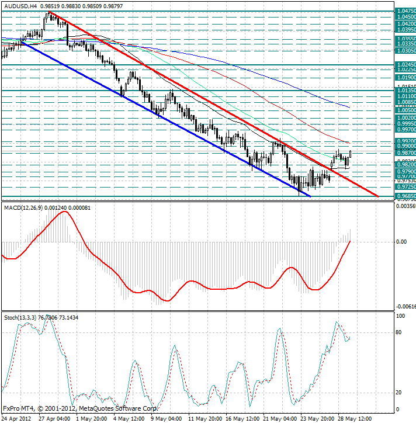Click the 1.0420 price level label

point(405,24)
